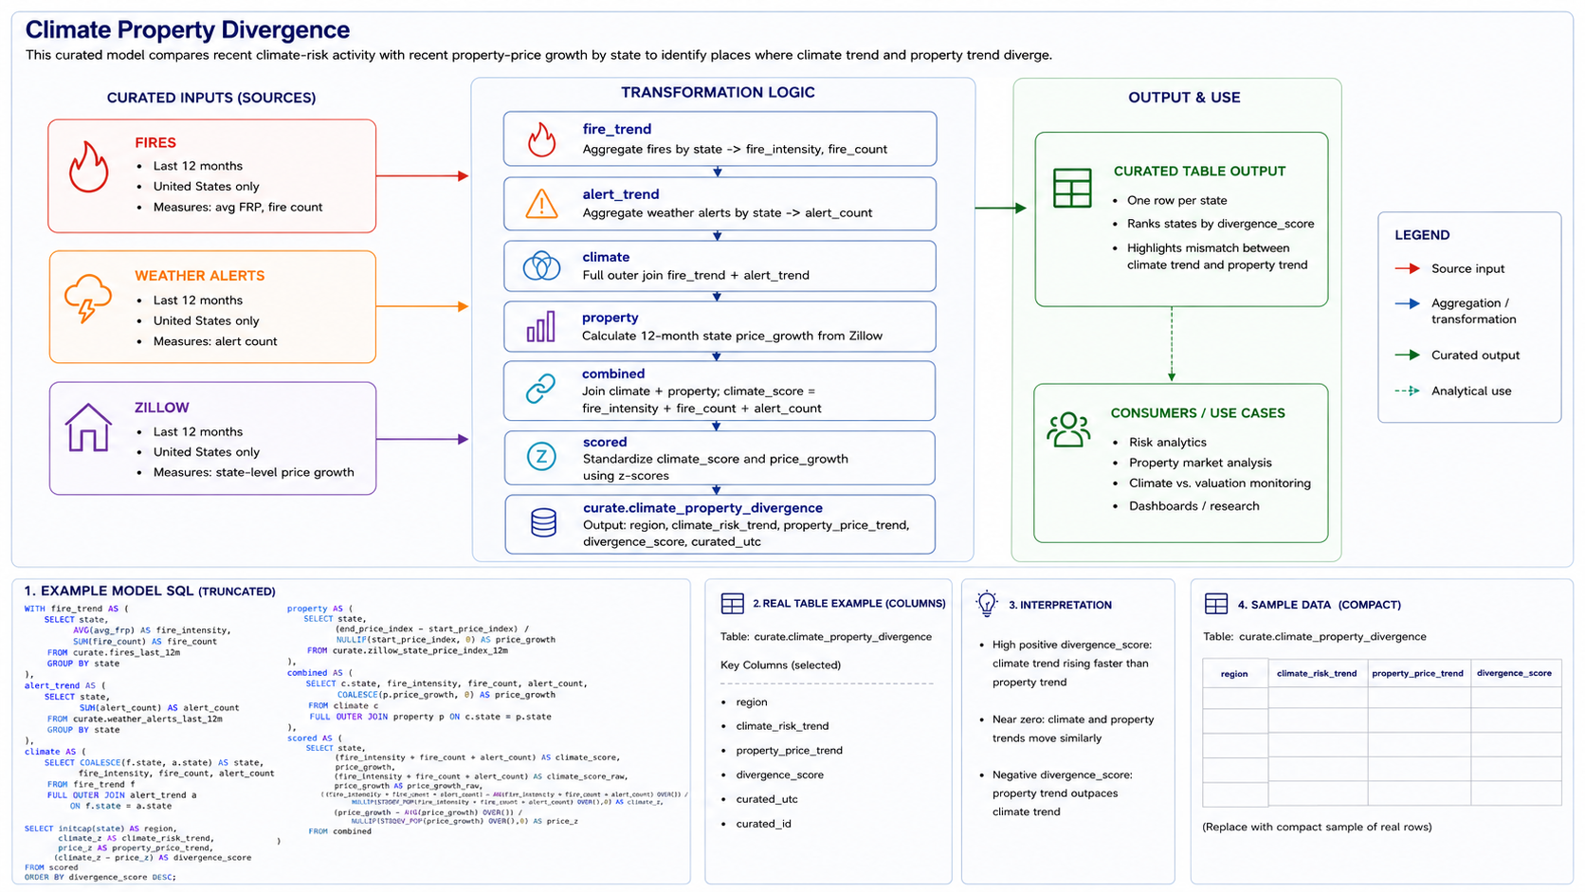This screenshot has height=892, width=1585.
Task: Select 'Near zero' interpretation bullet
Action: 1073,729
